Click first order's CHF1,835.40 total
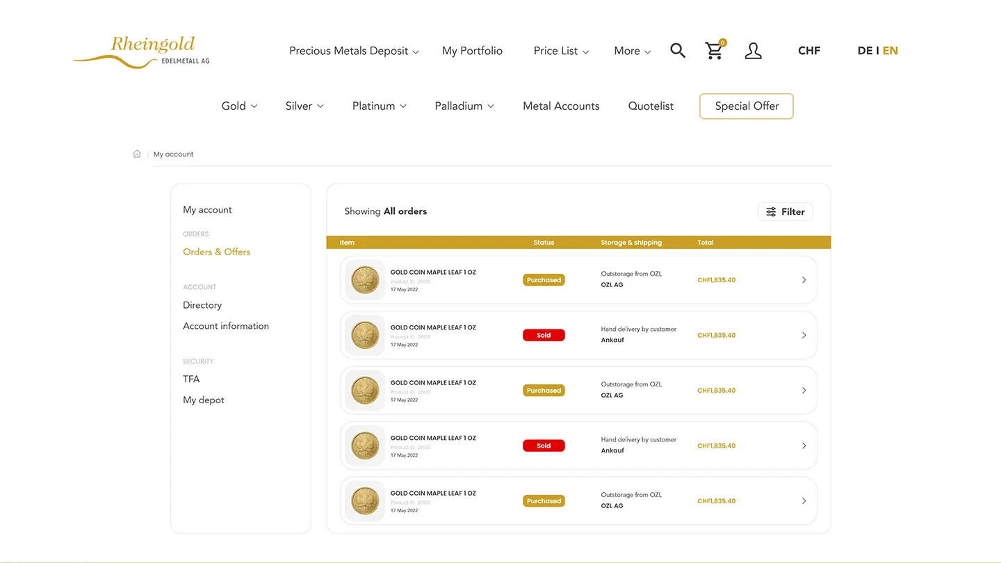 (716, 280)
